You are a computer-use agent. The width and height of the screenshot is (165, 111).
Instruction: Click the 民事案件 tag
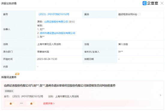click(x=9, y=91)
